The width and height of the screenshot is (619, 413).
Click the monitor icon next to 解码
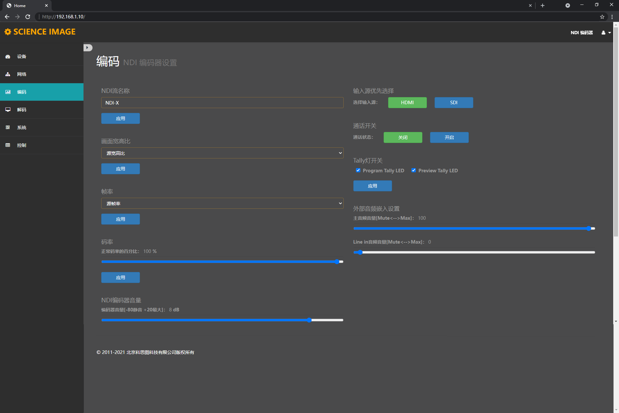pos(8,110)
